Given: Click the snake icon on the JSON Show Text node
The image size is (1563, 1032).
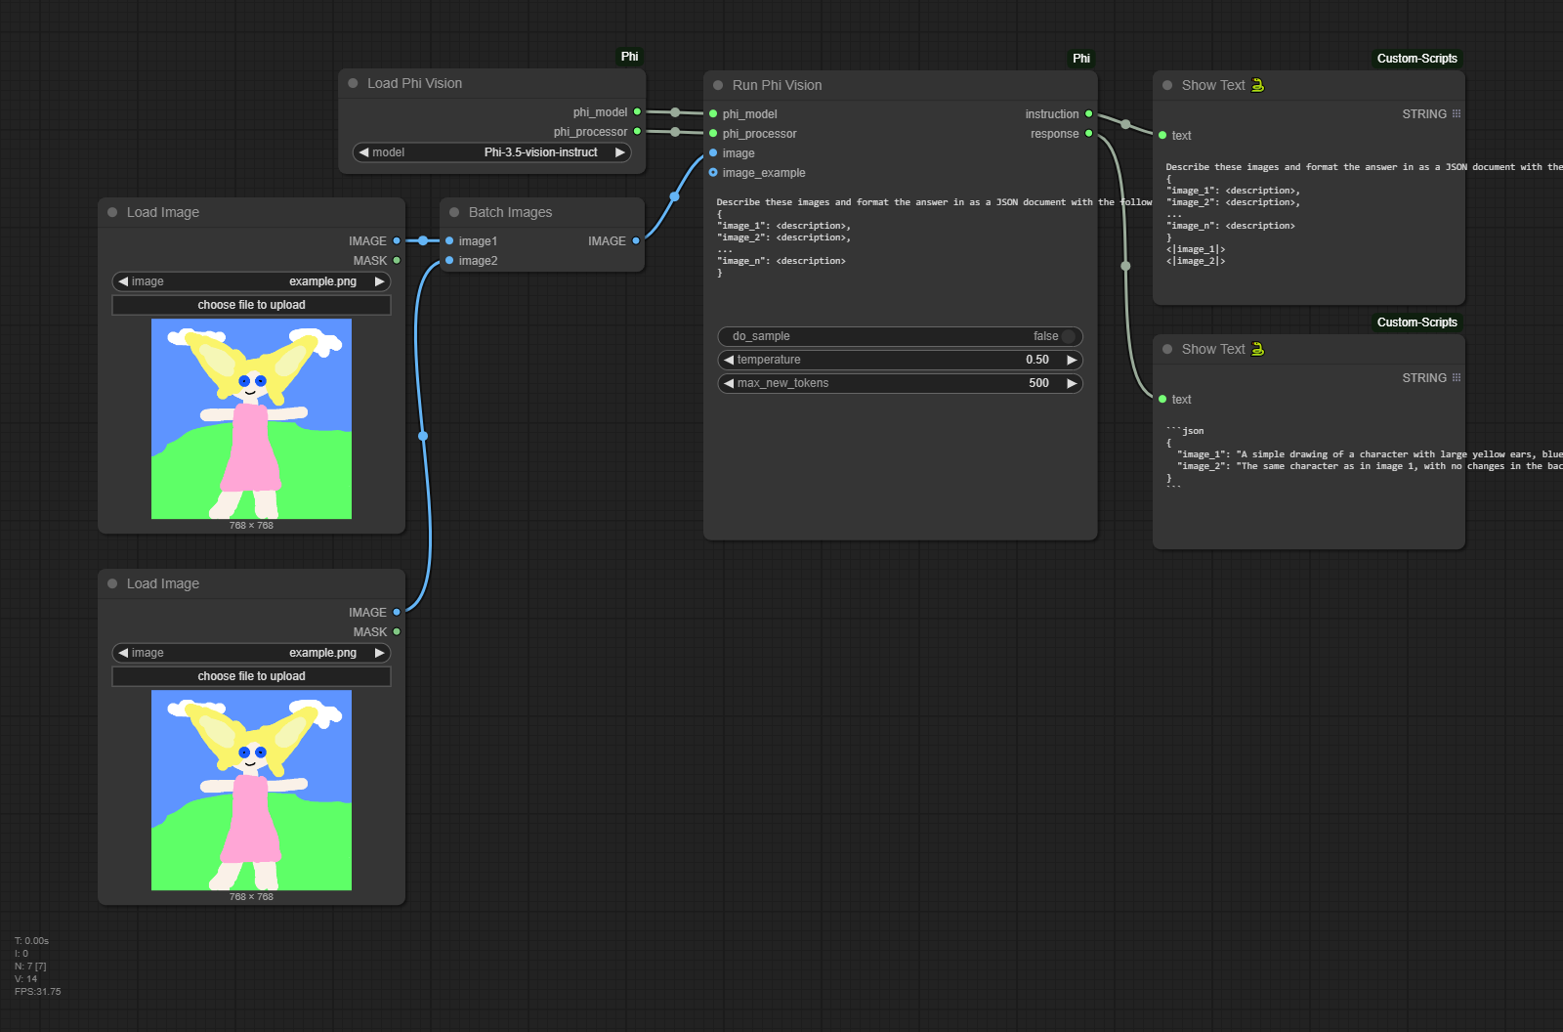Looking at the screenshot, I should (1257, 349).
